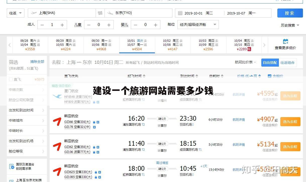
Task: Choose ¥4907 flight as 选为去程
Action: pos(290,122)
